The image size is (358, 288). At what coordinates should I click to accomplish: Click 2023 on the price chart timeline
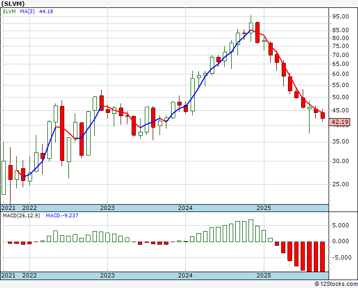pos(107,208)
